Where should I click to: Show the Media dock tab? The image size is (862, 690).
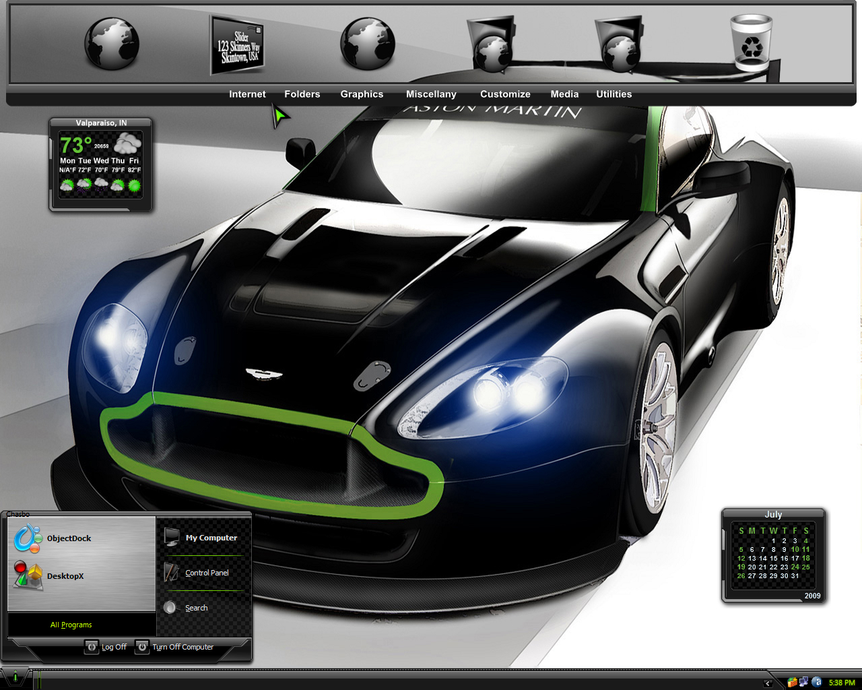click(564, 94)
